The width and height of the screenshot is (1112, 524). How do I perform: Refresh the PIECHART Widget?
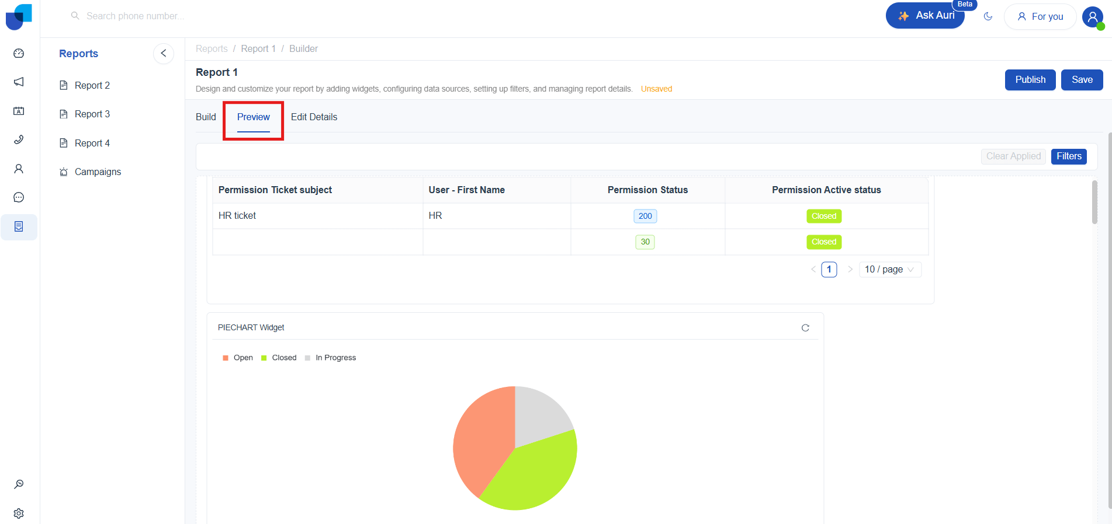click(805, 328)
